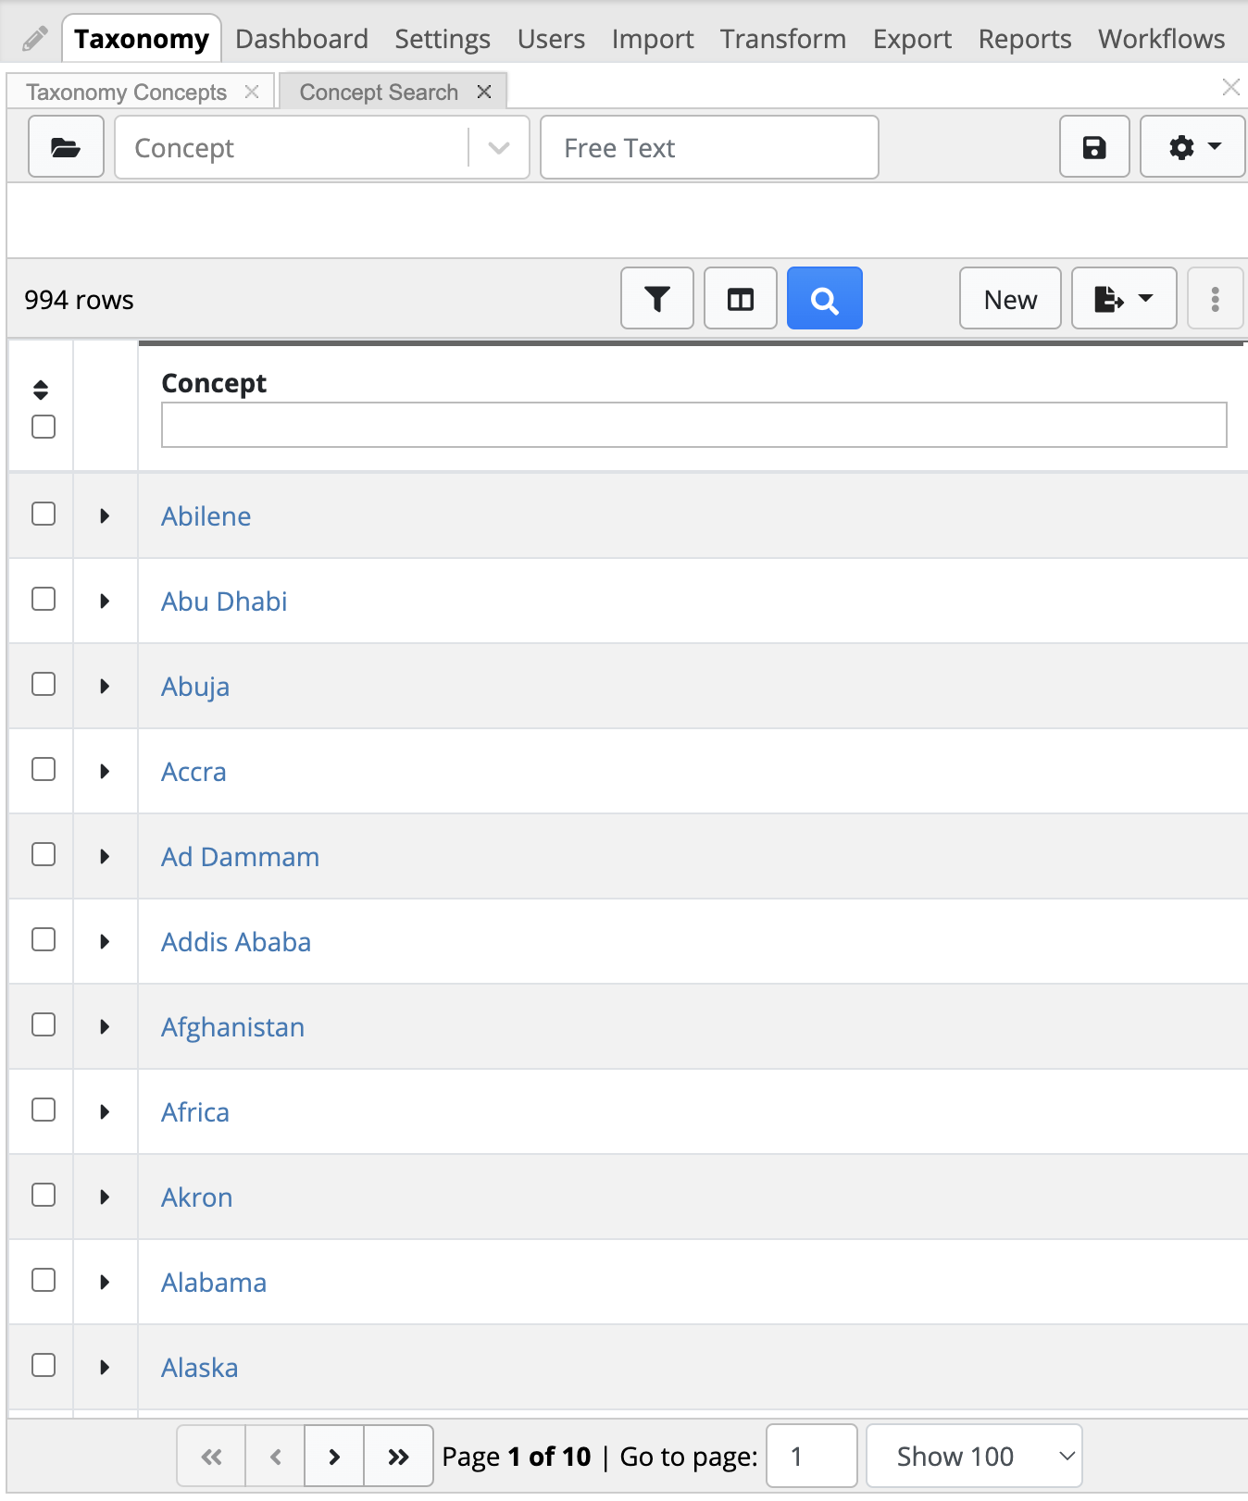Click the save disk icon button
The height and width of the screenshot is (1501, 1248).
point(1094,147)
